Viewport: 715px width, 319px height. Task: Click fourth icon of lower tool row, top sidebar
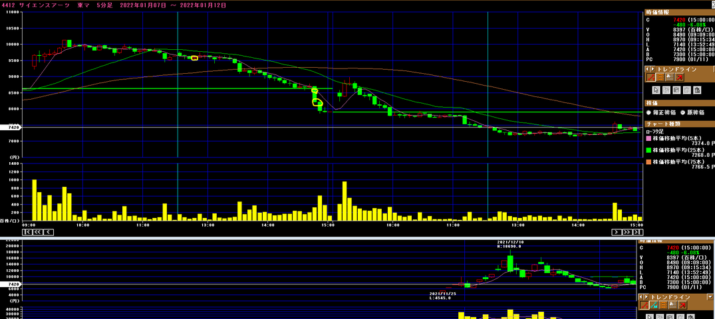coord(687,90)
